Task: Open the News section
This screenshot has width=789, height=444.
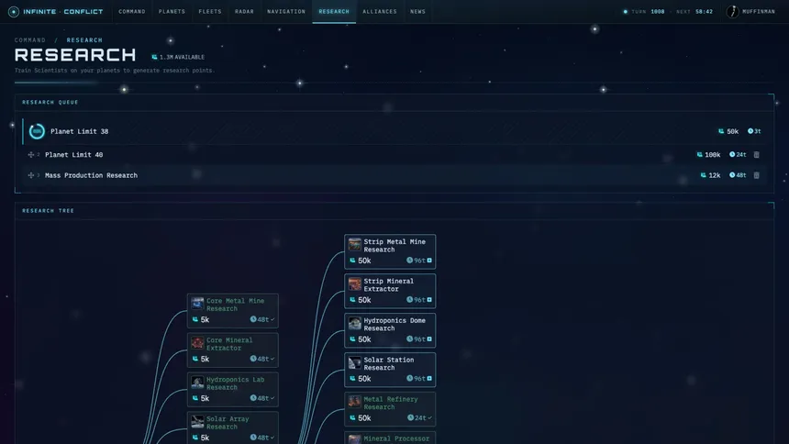Action: [x=417, y=12]
